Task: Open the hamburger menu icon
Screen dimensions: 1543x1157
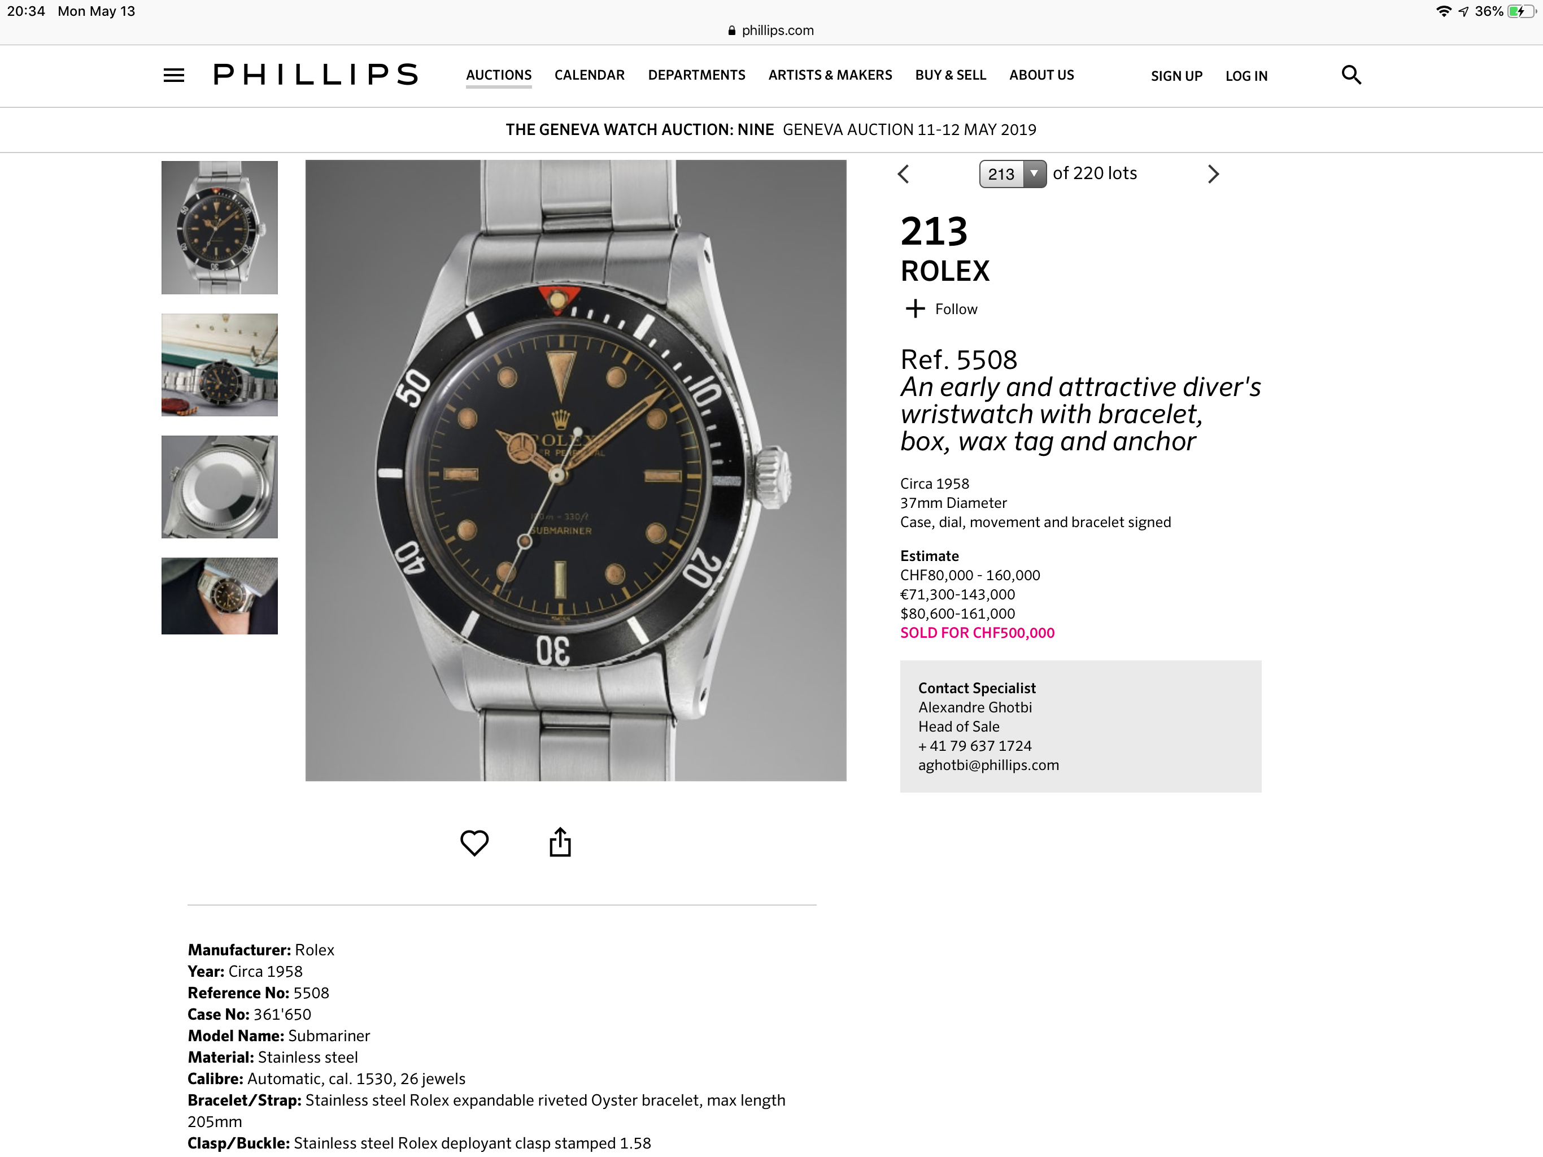Action: point(174,75)
